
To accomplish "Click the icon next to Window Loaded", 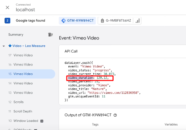I will coord(42,121).
